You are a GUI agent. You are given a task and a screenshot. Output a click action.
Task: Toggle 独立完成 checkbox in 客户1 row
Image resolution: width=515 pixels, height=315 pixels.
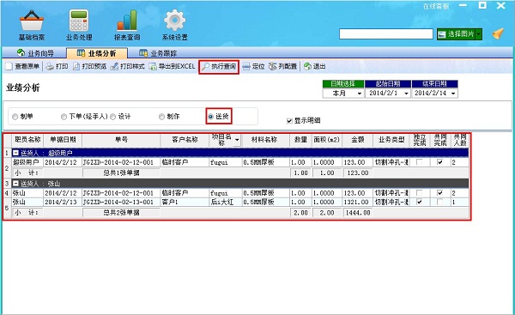click(x=419, y=202)
